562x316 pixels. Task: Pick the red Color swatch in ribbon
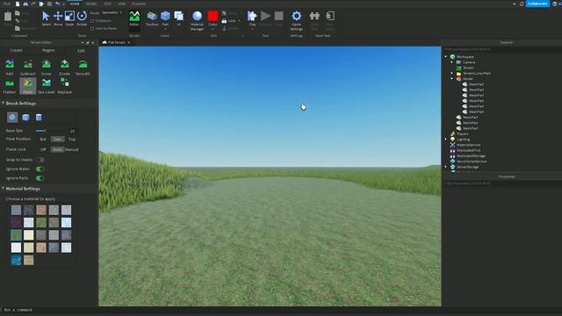(213, 16)
